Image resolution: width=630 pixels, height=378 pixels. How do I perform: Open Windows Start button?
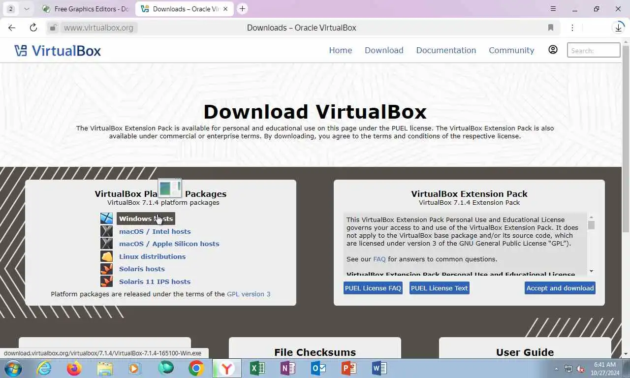[x=13, y=368]
